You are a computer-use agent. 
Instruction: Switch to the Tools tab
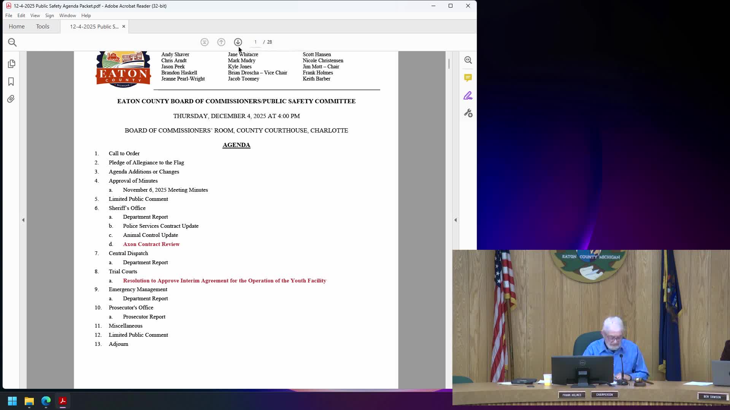pos(43,27)
